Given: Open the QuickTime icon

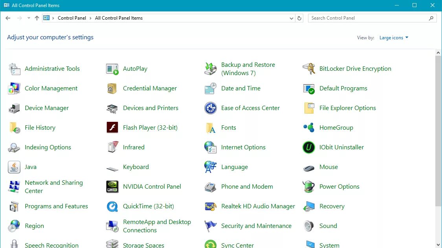Looking at the screenshot, I should point(112,206).
